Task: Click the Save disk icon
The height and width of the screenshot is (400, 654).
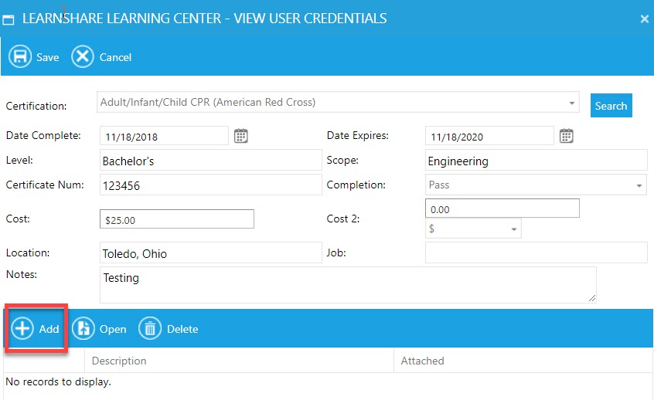Action: coord(19,57)
